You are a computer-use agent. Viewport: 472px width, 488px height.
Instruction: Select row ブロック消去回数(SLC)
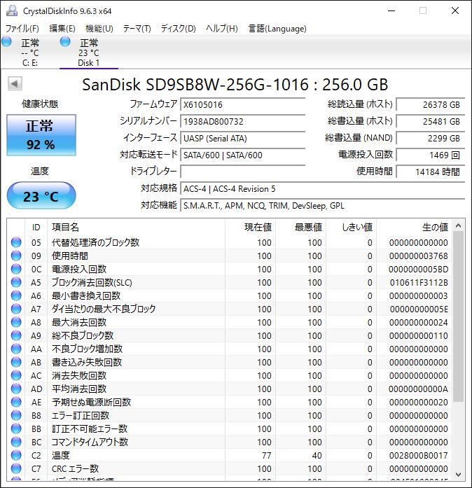[230, 282]
